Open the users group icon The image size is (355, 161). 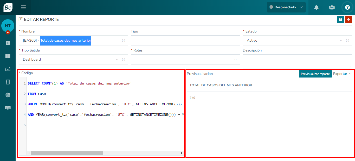pyautogui.click(x=332, y=7)
